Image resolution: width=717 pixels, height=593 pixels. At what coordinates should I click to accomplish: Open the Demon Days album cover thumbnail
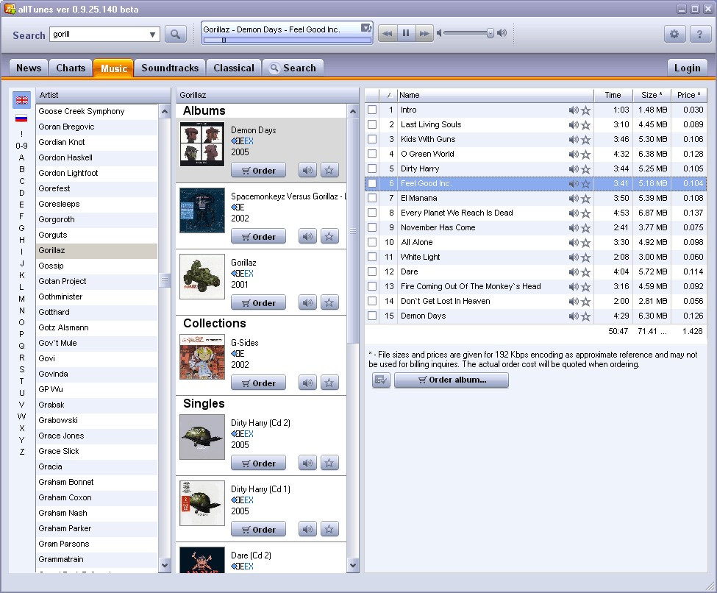coord(202,144)
